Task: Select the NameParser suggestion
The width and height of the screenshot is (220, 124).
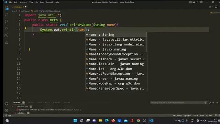Action: pyautogui.click(x=115, y=79)
